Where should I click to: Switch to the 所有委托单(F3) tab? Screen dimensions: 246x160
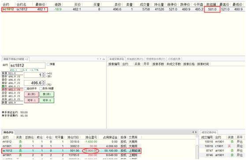[x=135, y=59]
